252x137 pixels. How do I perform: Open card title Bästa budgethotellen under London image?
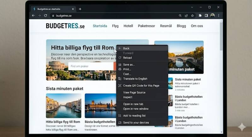tap(100, 122)
